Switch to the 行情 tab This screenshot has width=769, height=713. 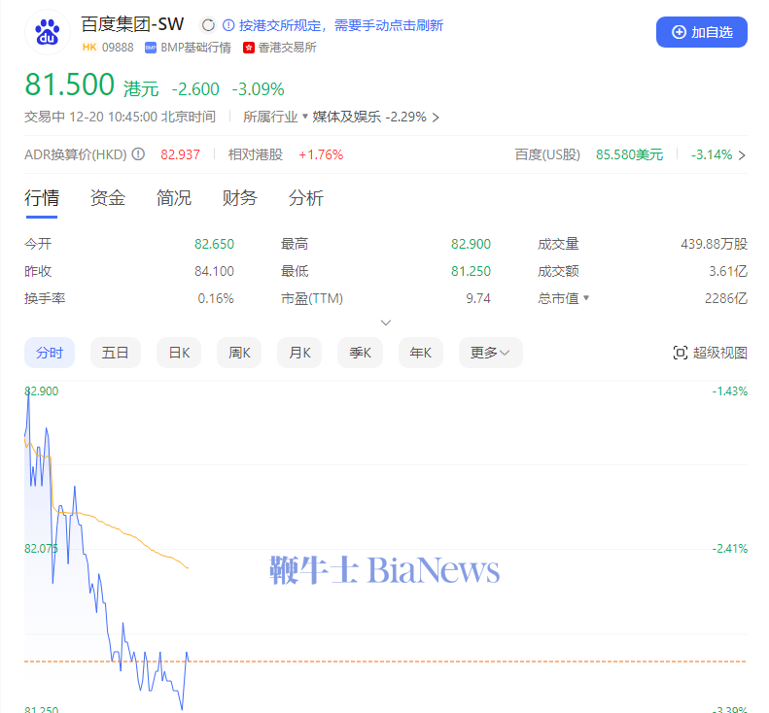click(x=42, y=198)
